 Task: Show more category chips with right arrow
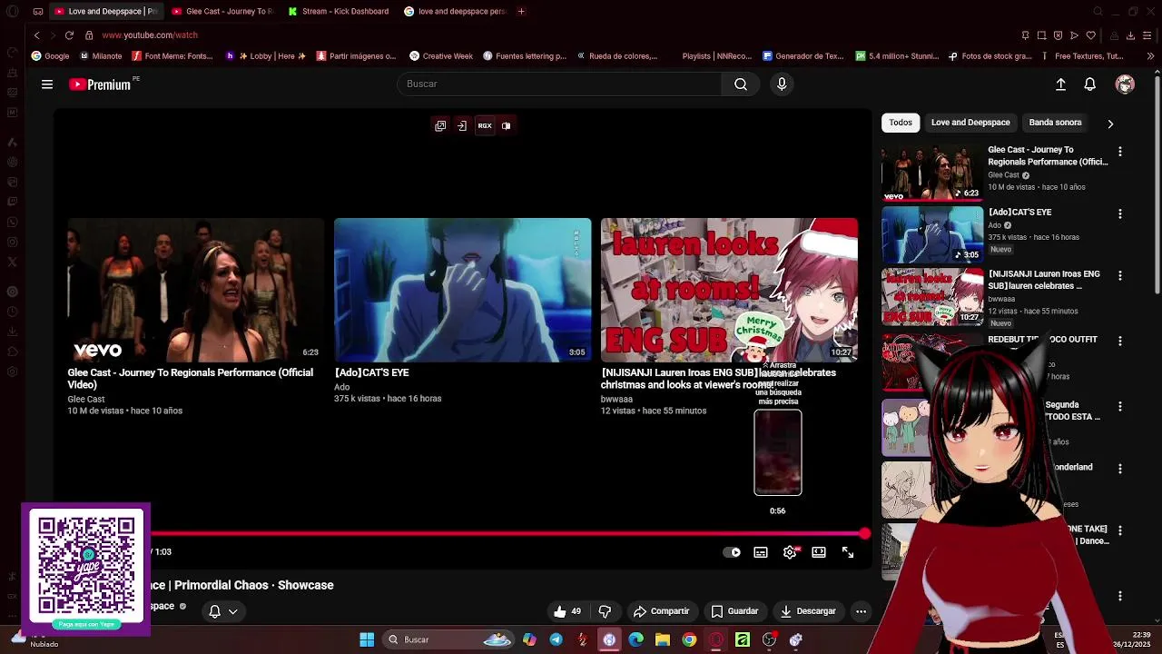1110,124
